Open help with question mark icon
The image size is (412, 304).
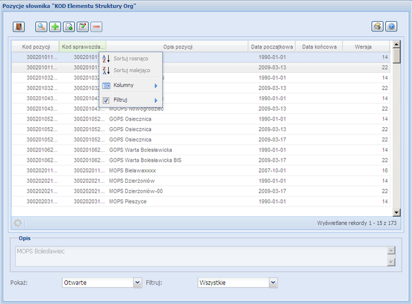pos(391,27)
